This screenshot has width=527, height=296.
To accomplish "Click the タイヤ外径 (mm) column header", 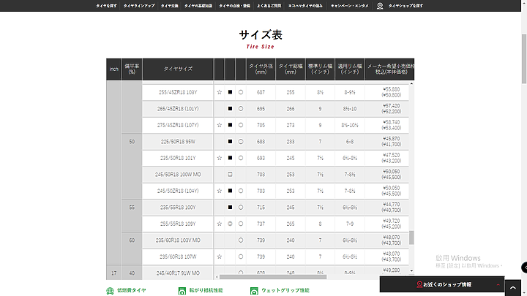I will [261, 69].
